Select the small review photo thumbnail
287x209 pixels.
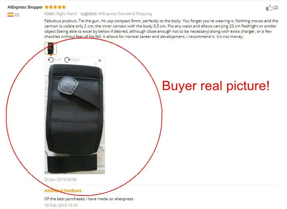click(51, 48)
